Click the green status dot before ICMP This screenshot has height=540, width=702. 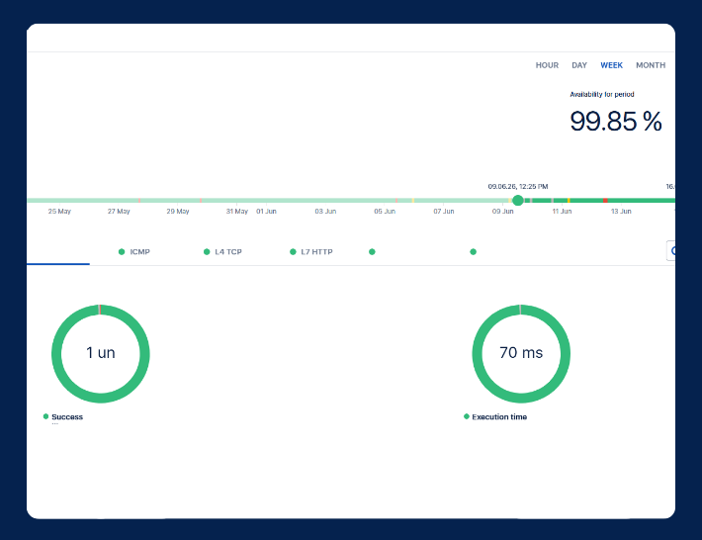point(122,252)
